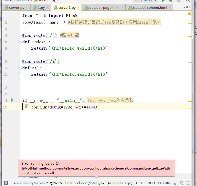The height and width of the screenshot is (186, 197).
Task: Collapse the index function at line 5
Action: [x=20, y=41]
